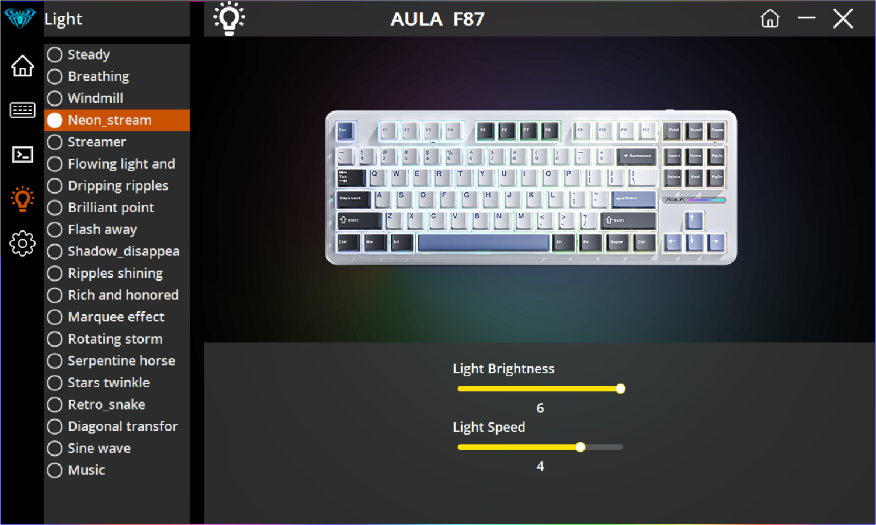Open the orange light bulb sidebar section
This screenshot has height=525, width=876.
[x=22, y=199]
